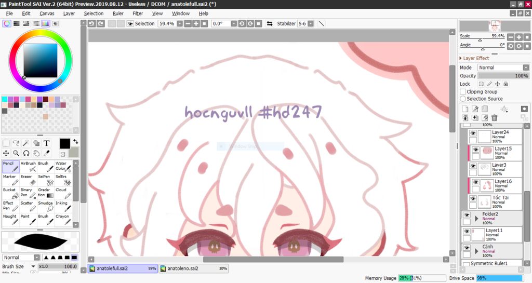This screenshot has height=283, width=532.
Task: Open the Canvas menu
Action: point(47,14)
